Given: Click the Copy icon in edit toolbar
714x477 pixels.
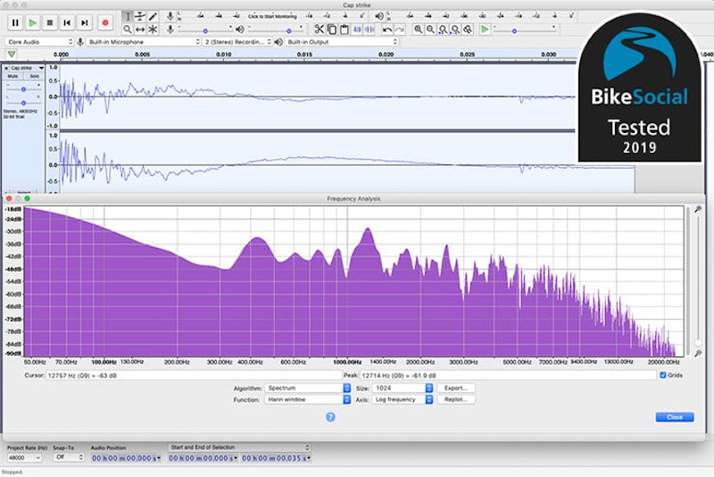Looking at the screenshot, I should (x=332, y=29).
